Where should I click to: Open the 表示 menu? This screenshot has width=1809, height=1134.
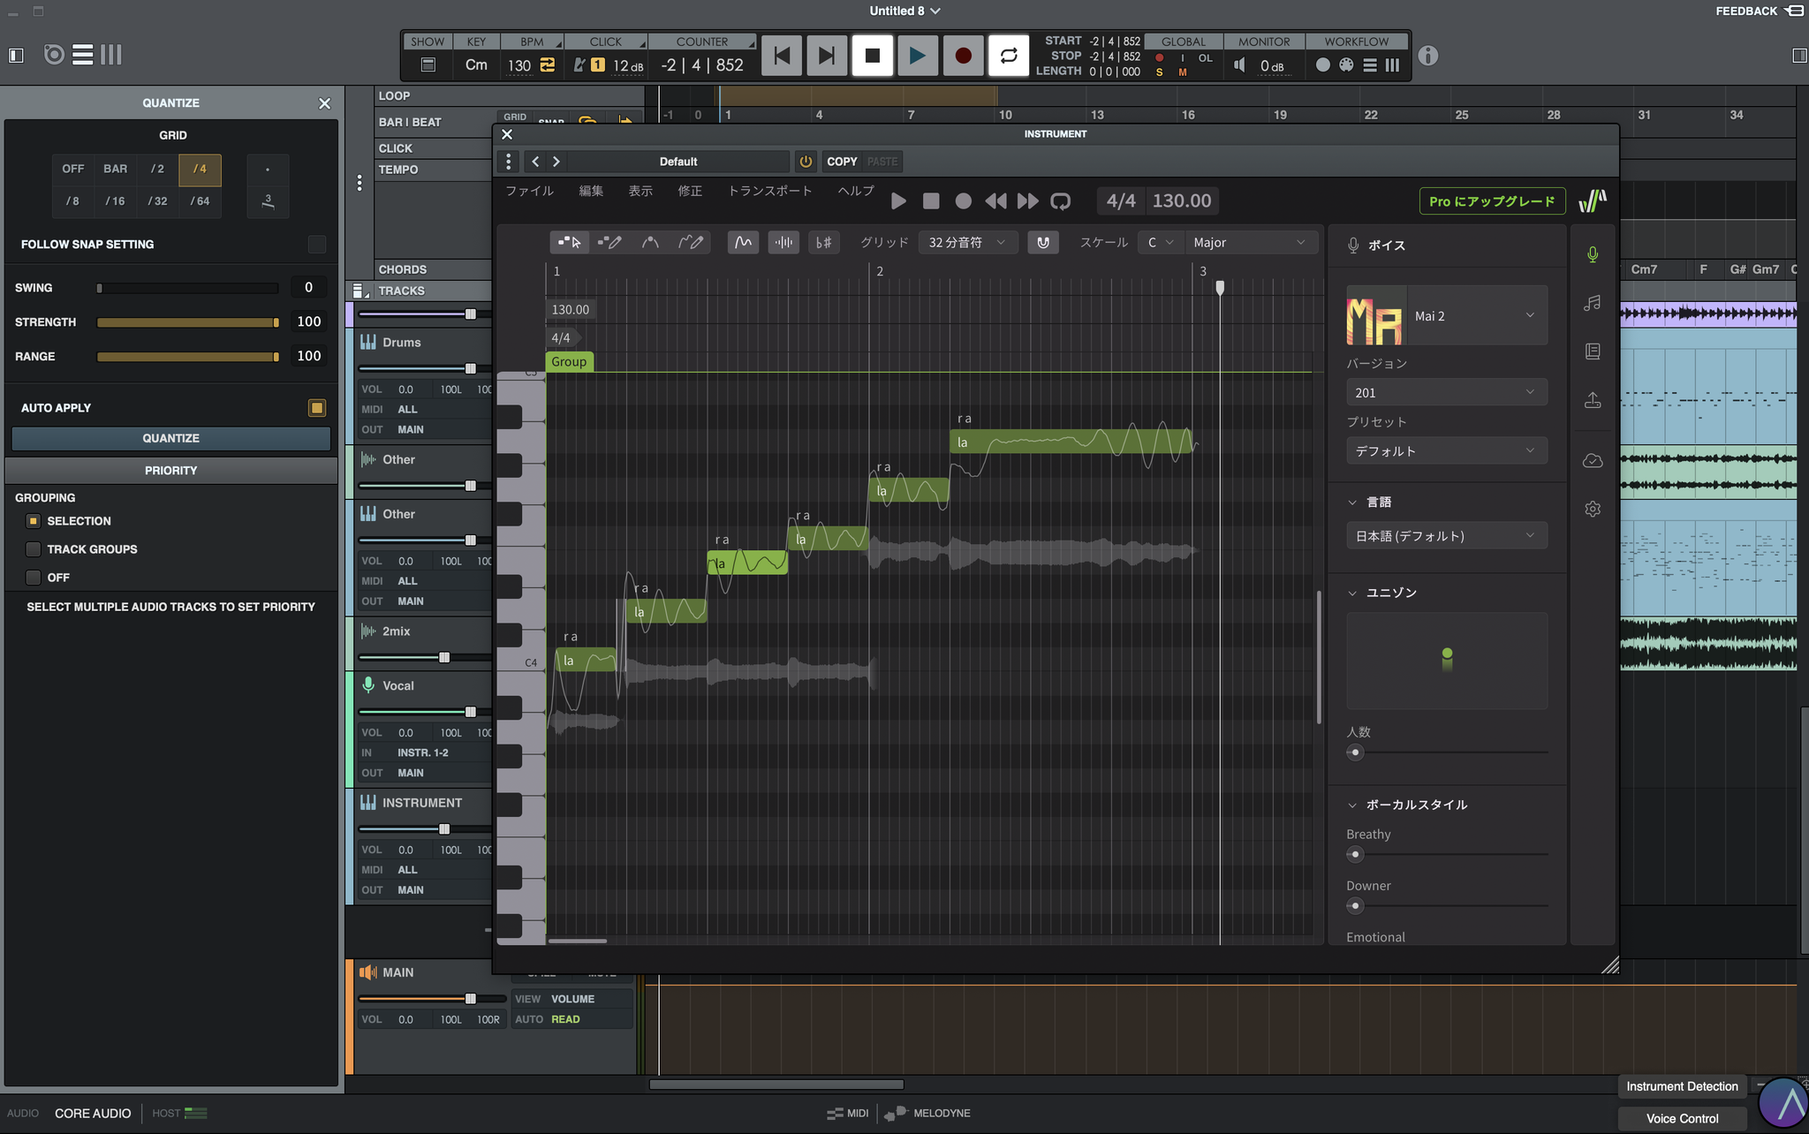[640, 191]
